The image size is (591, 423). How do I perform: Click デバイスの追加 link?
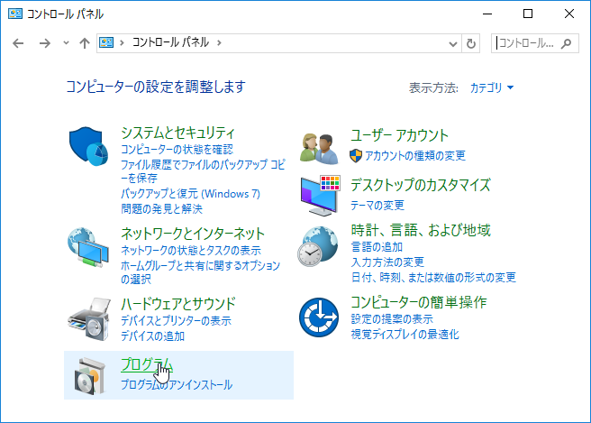click(152, 336)
